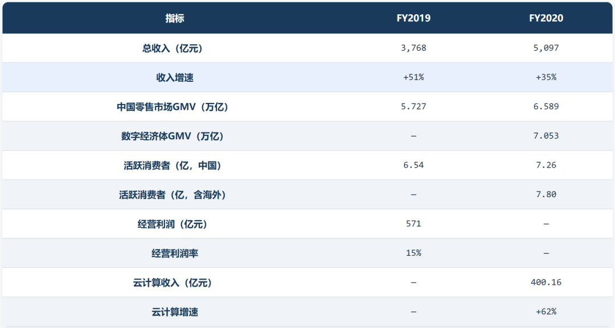
Task: Click the +35% growth cell
Action: tap(546, 77)
